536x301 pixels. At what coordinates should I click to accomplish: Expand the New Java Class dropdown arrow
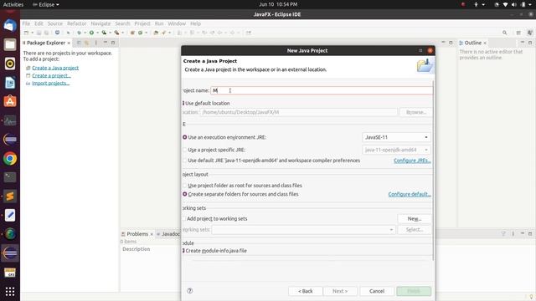pyautogui.click(x=146, y=33)
